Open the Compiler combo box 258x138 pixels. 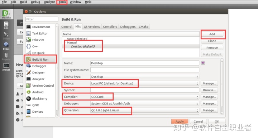coord(145,97)
